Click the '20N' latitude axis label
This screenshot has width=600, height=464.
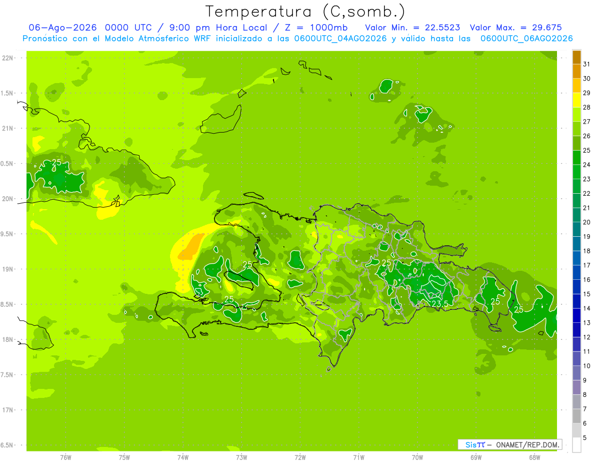click(7, 199)
